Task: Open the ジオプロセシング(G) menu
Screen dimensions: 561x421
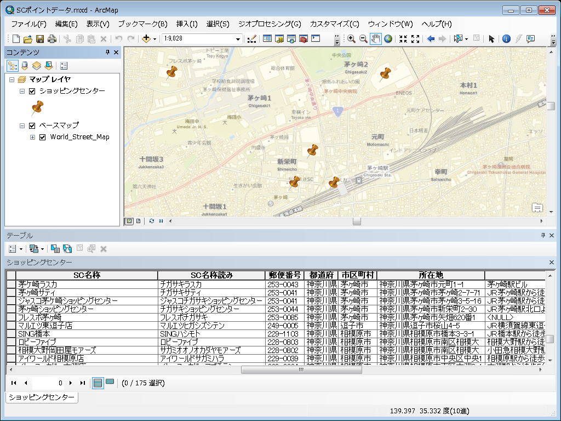Action: tap(270, 24)
